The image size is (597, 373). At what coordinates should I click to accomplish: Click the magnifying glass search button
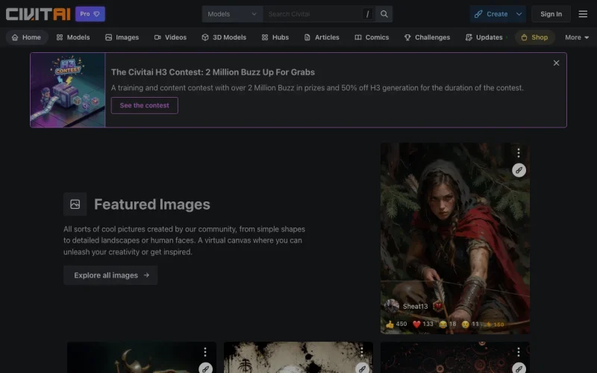(384, 14)
